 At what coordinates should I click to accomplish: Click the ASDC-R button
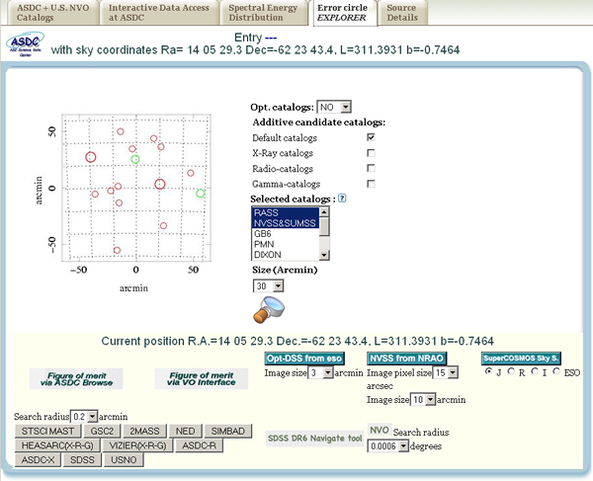[x=200, y=445]
